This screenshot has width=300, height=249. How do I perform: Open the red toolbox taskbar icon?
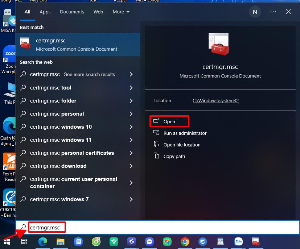[256, 242]
